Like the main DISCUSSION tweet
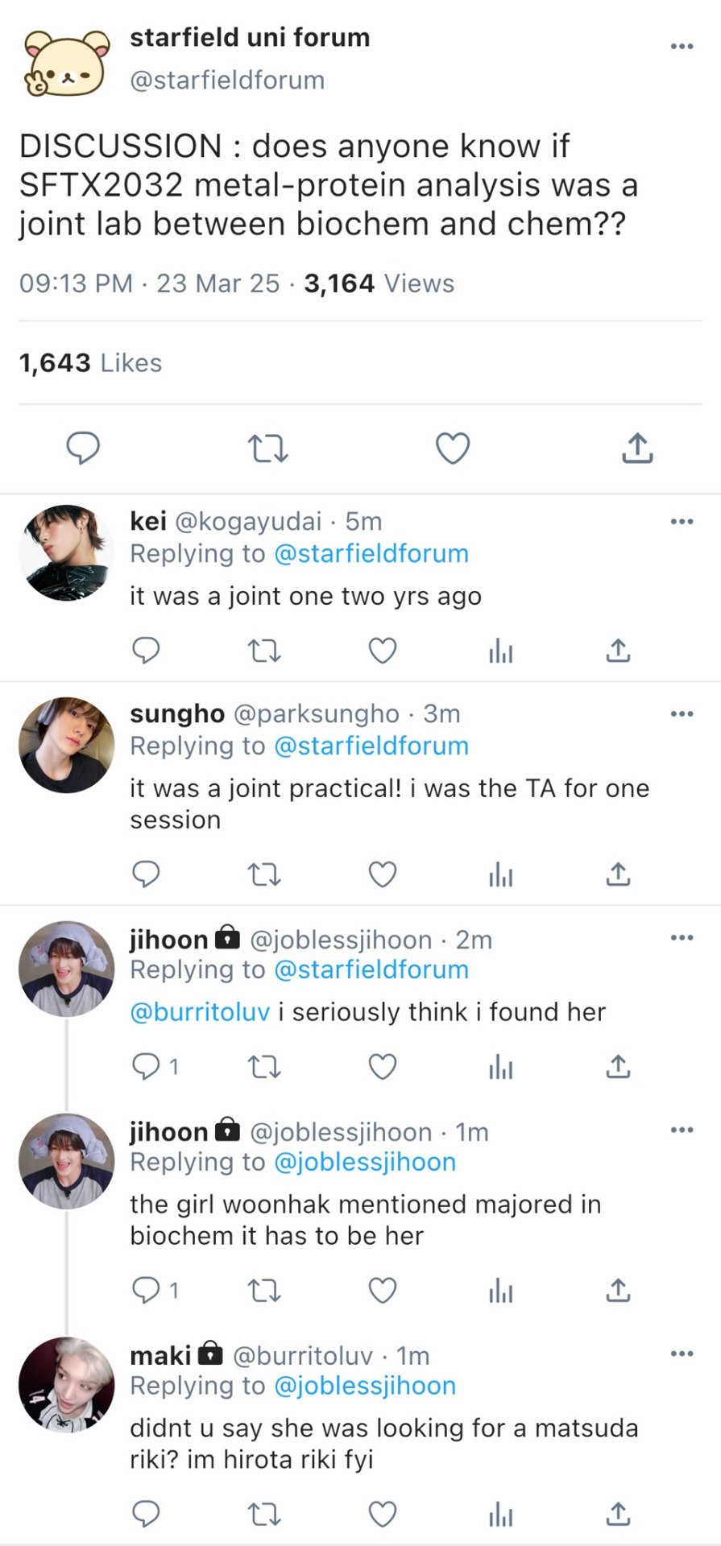The height and width of the screenshot is (1546, 721). pos(453,449)
